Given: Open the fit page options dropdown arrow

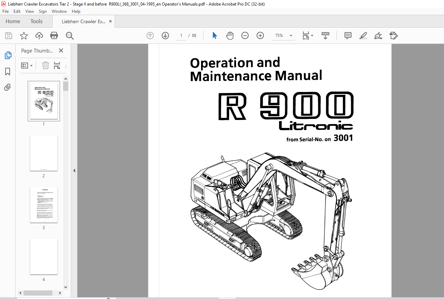Looking at the screenshot, I should [312, 36].
